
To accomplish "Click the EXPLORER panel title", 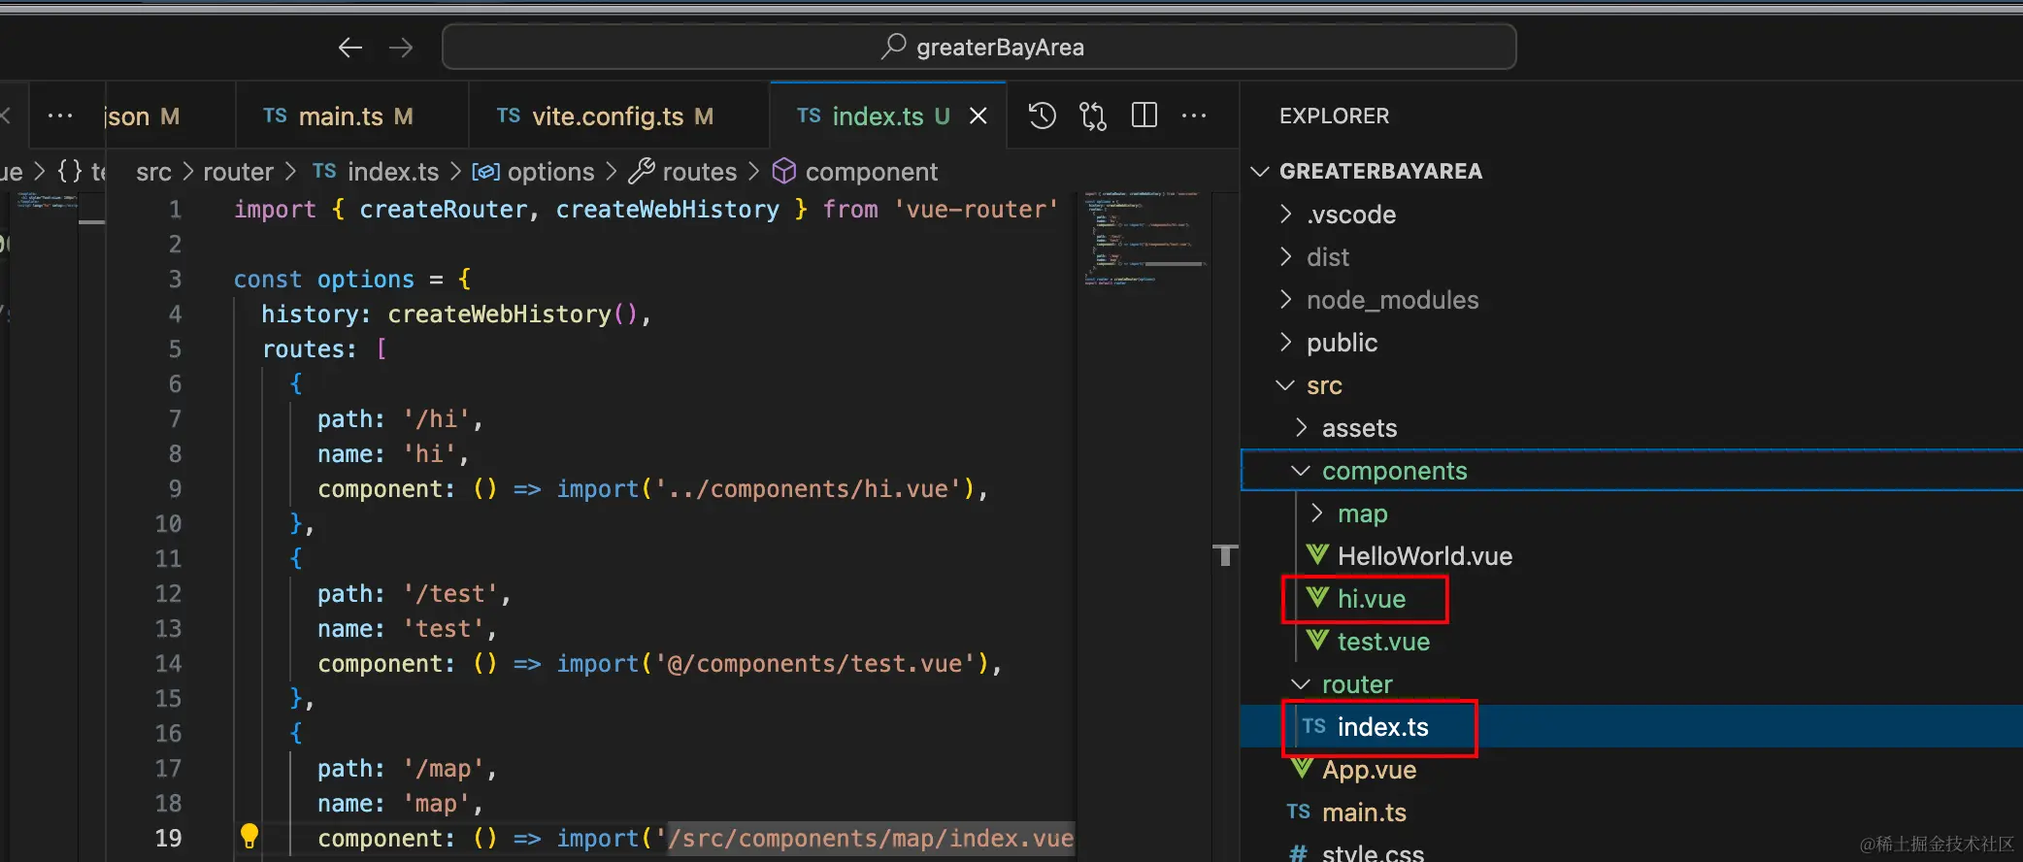I will [x=1334, y=116].
